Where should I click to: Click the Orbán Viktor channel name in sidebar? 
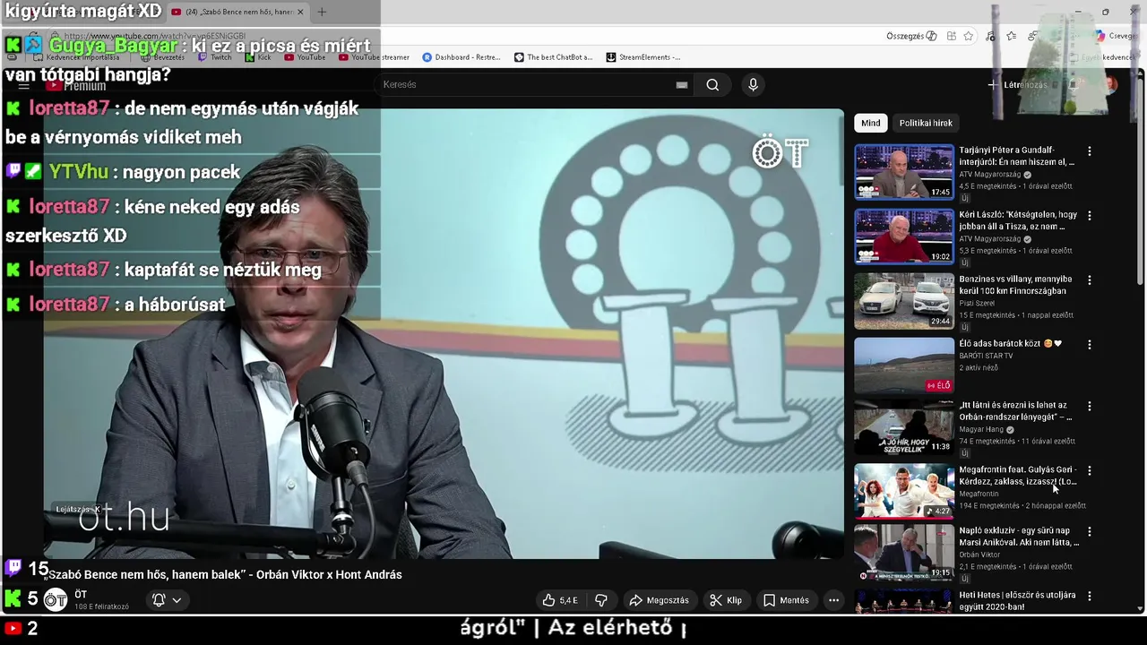(979, 555)
